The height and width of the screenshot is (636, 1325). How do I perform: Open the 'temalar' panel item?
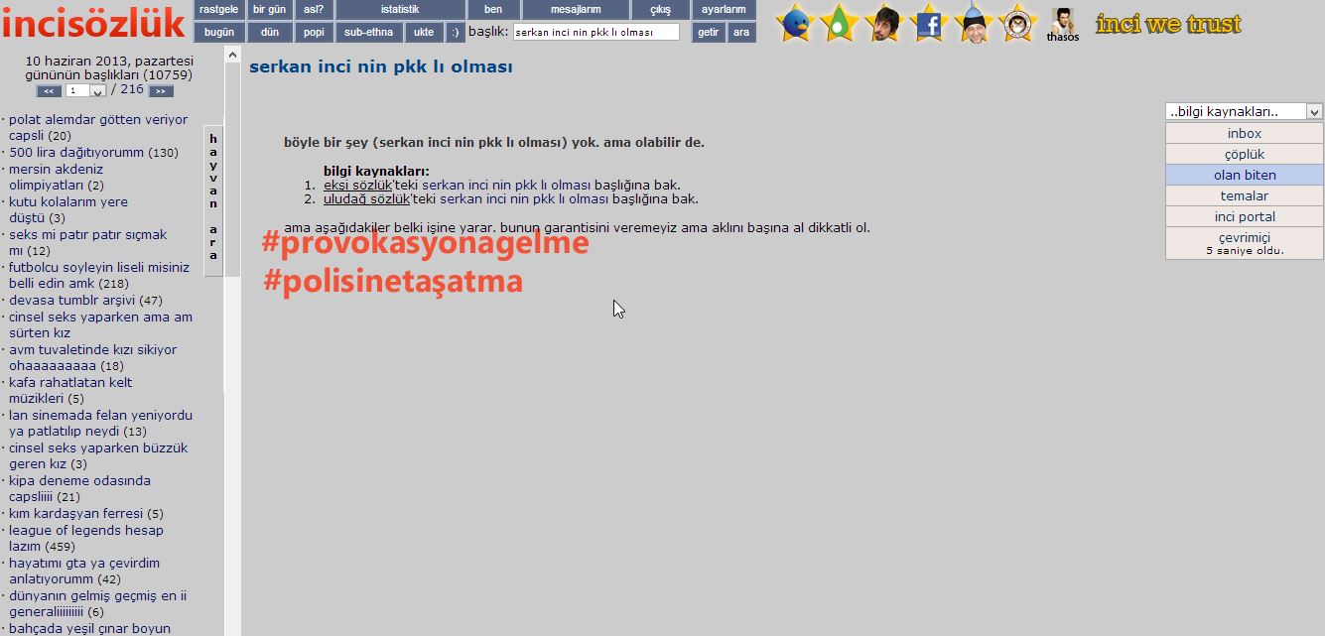click(x=1244, y=195)
